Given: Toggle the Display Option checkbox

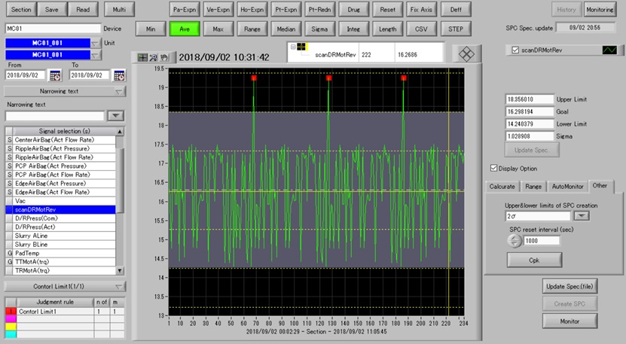Looking at the screenshot, I should [494, 168].
